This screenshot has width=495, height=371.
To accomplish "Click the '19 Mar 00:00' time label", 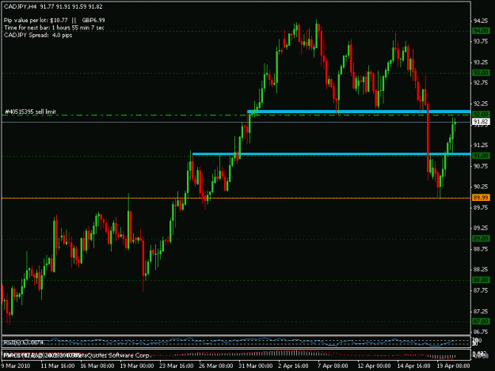I will point(137,365).
